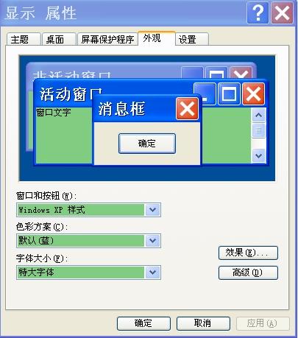Click the 活动窗口 preview red close icon
Viewport: 298px width, 338px height.
point(254,94)
